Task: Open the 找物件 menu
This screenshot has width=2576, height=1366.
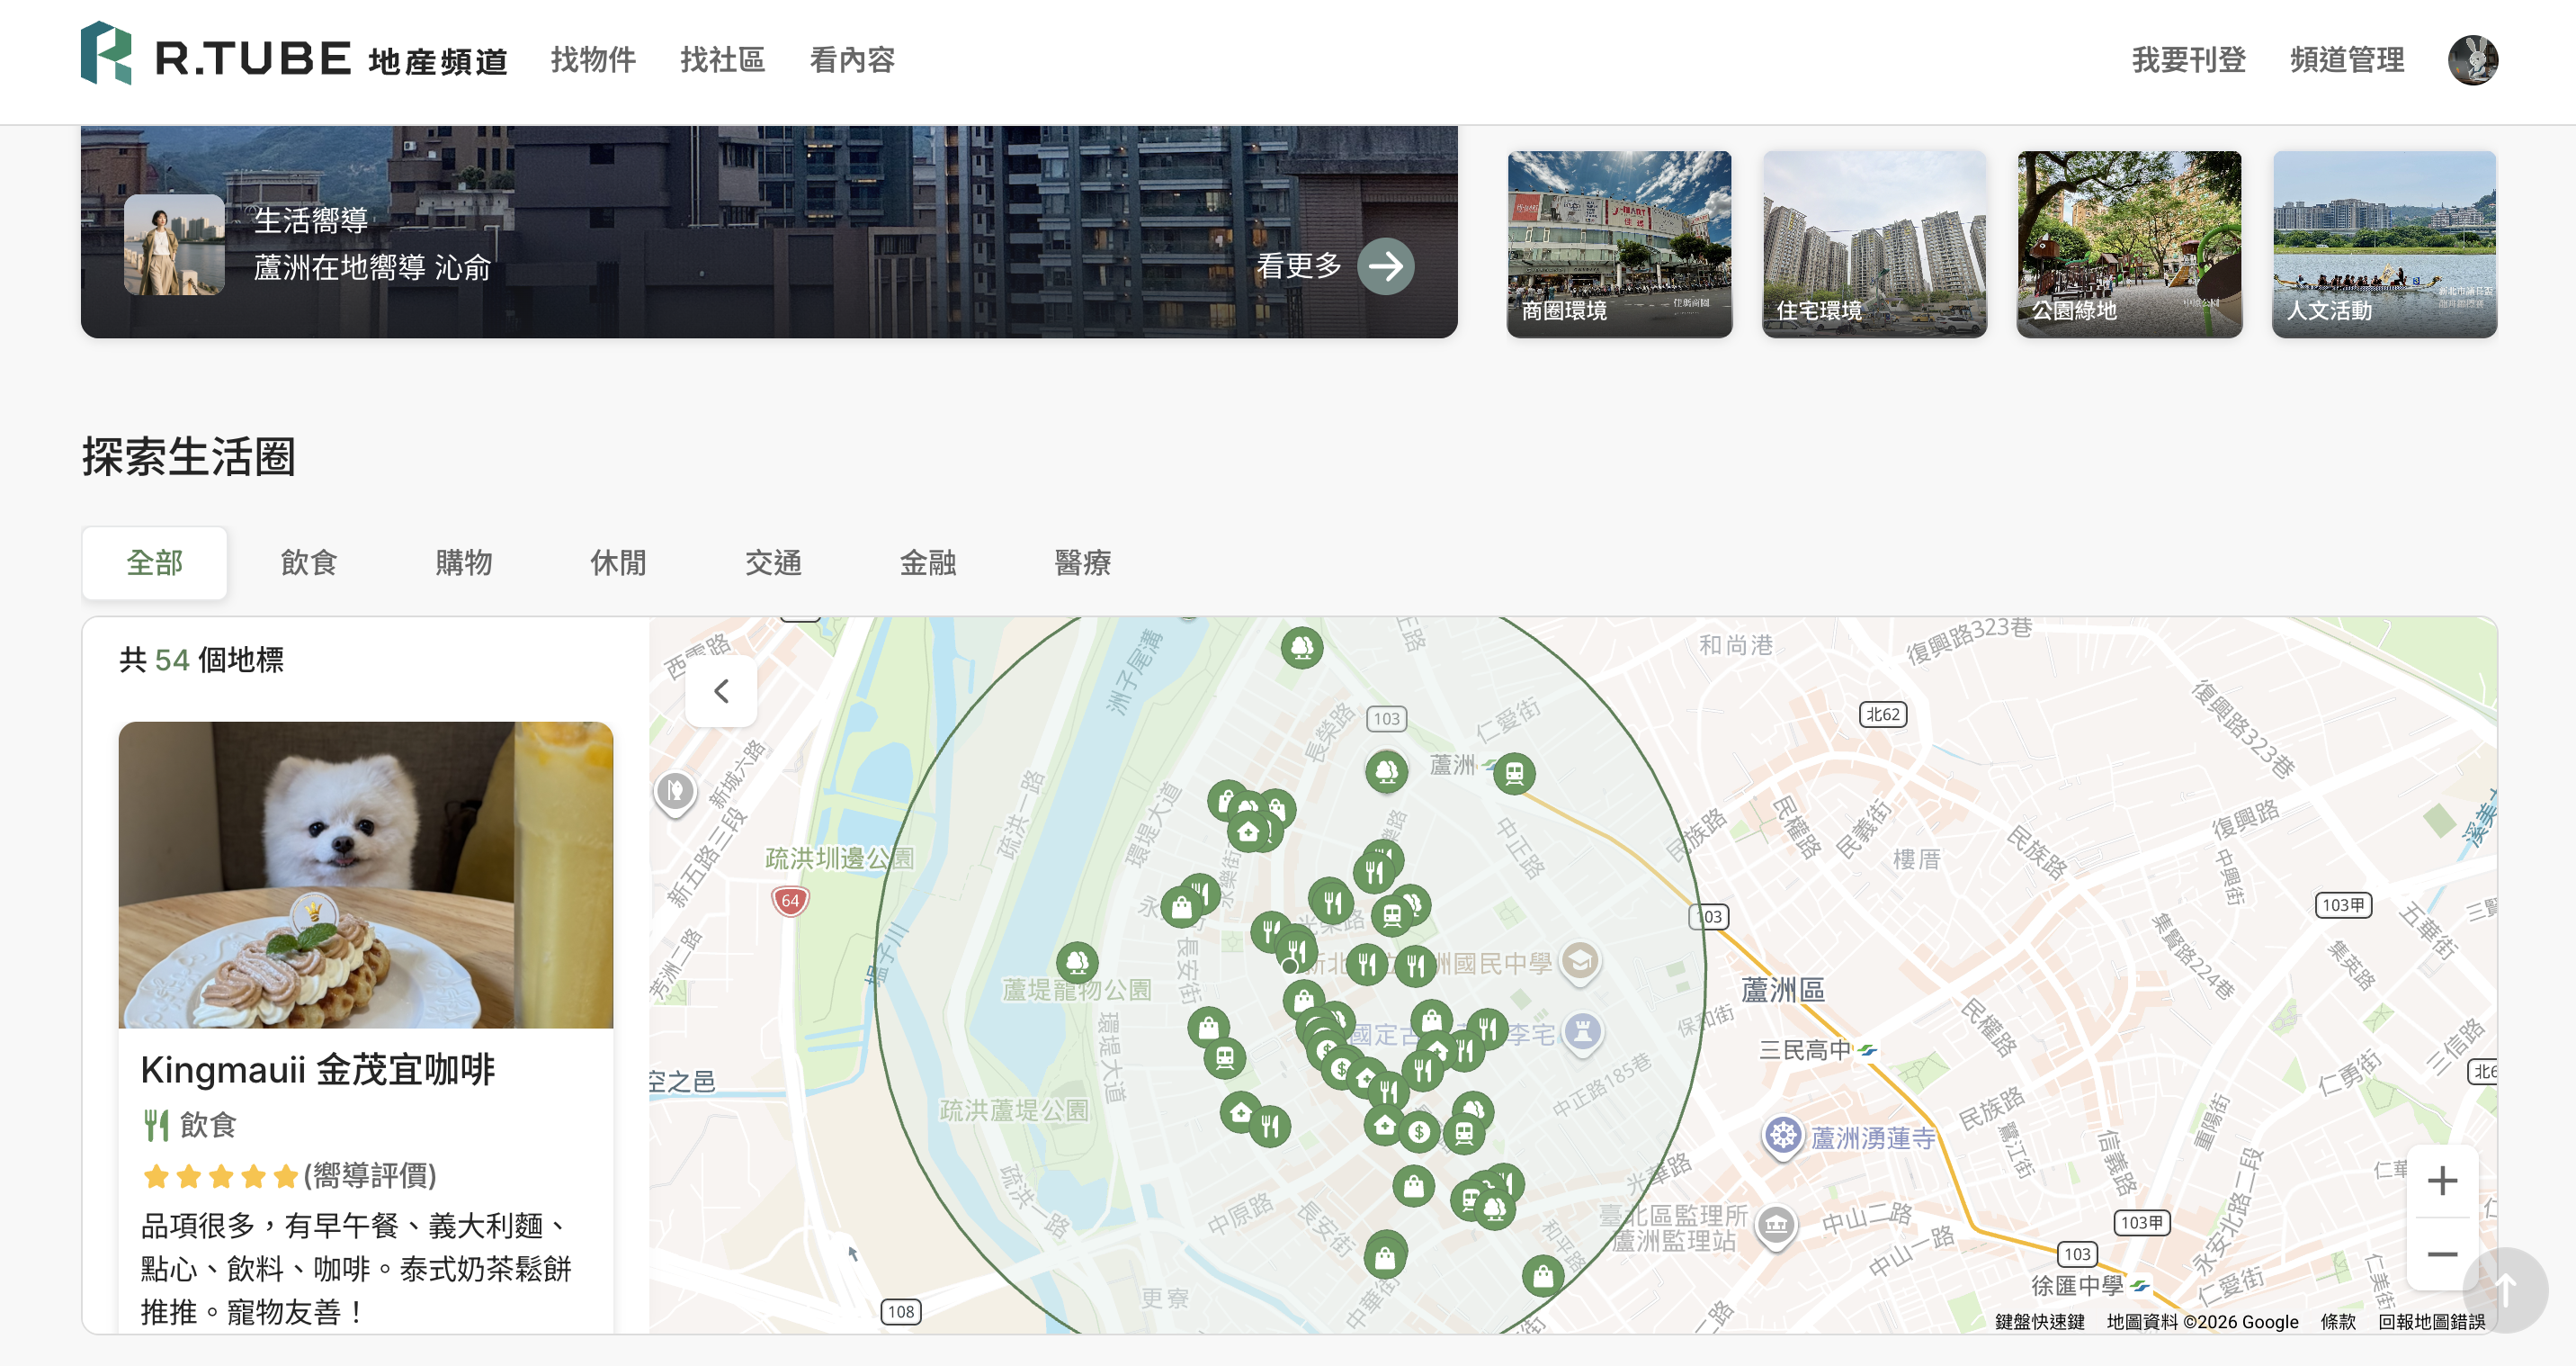Action: click(593, 60)
